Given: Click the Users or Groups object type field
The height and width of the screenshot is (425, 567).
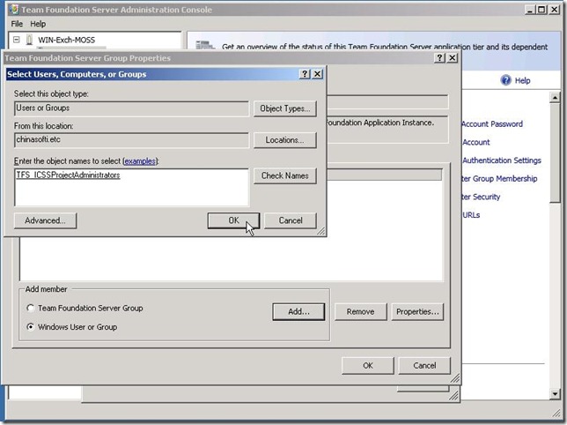Looking at the screenshot, I should coord(132,108).
